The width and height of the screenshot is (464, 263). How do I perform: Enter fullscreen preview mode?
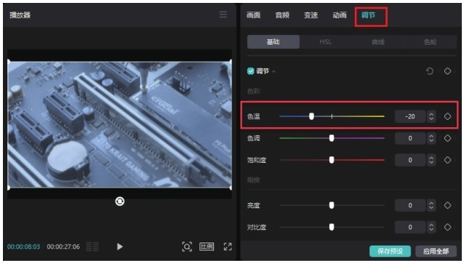coord(227,246)
